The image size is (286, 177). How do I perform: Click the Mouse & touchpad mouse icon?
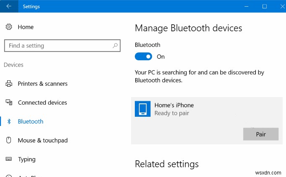pos(9,141)
